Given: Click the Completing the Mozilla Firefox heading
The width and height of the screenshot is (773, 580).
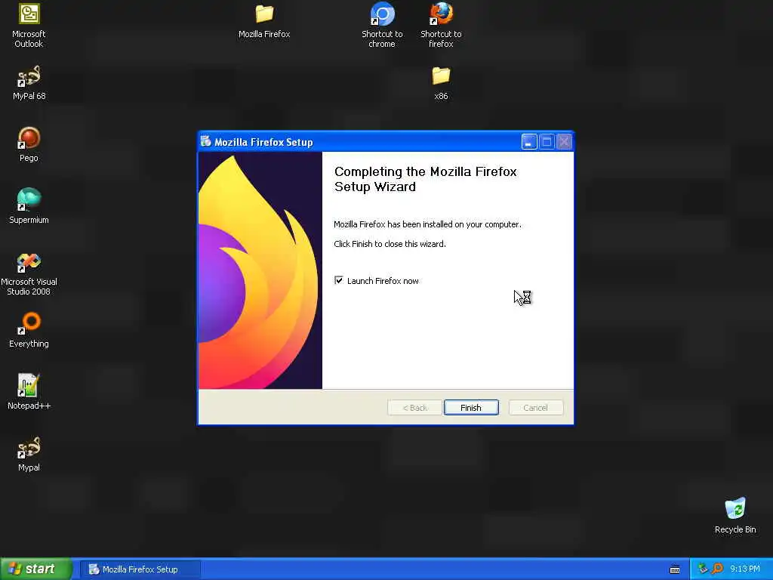Looking at the screenshot, I should click(426, 179).
